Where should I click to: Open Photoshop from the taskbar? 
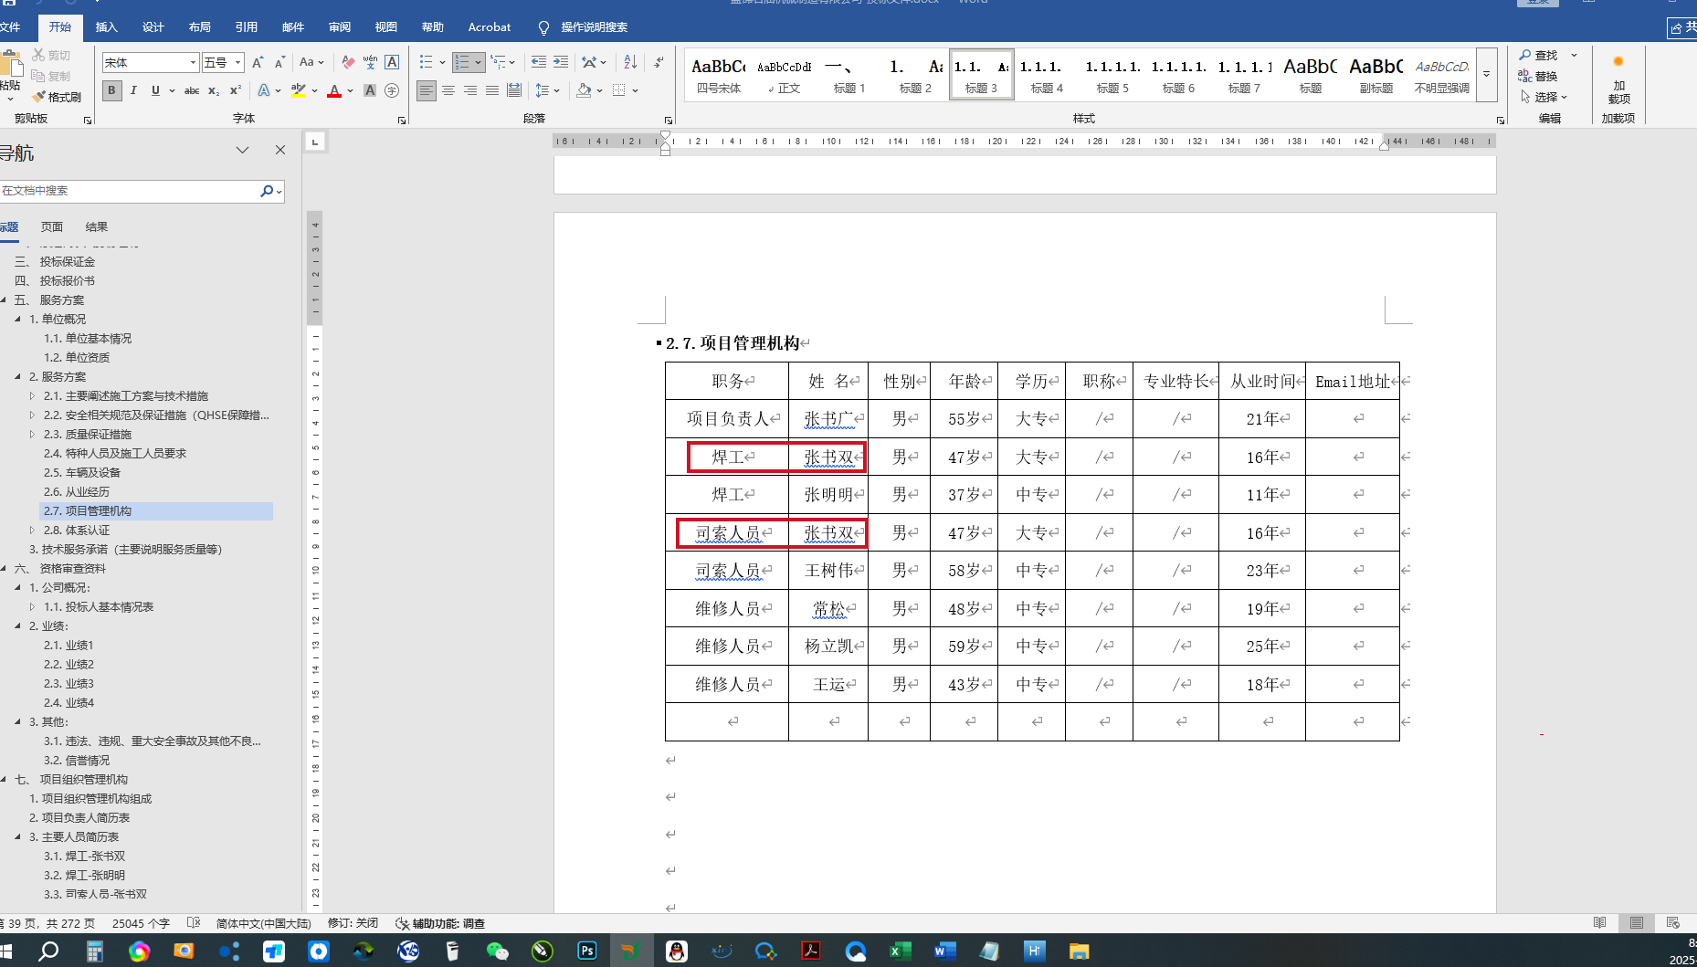coord(587,951)
